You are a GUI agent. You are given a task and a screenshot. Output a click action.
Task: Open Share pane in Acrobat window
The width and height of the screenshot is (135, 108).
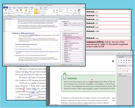point(130,54)
